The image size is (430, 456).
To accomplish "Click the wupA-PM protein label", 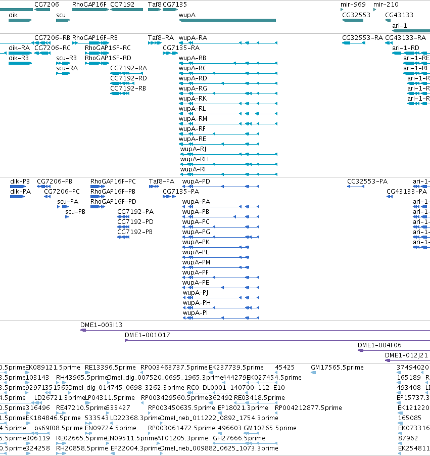I will coord(196,262).
